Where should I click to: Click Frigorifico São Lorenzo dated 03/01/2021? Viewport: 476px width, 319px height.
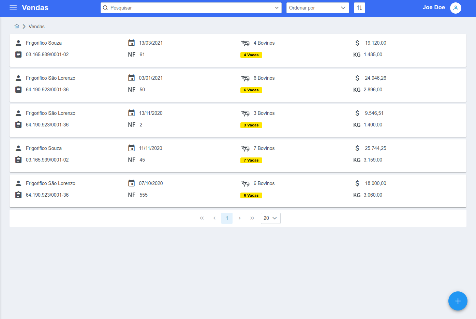coord(50,78)
